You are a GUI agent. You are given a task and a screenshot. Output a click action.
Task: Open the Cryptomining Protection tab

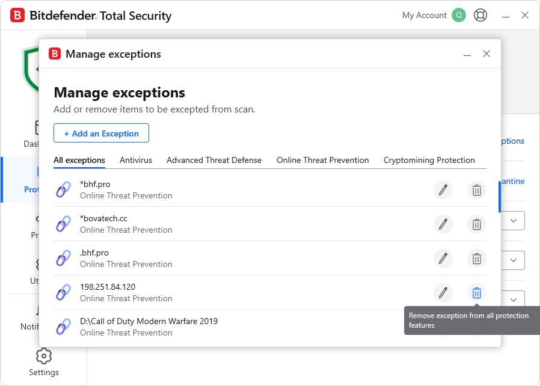429,160
